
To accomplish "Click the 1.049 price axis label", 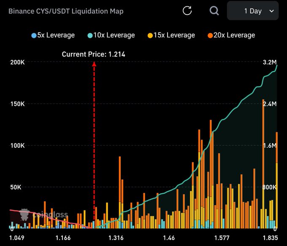I will pyautogui.click(x=16, y=238).
